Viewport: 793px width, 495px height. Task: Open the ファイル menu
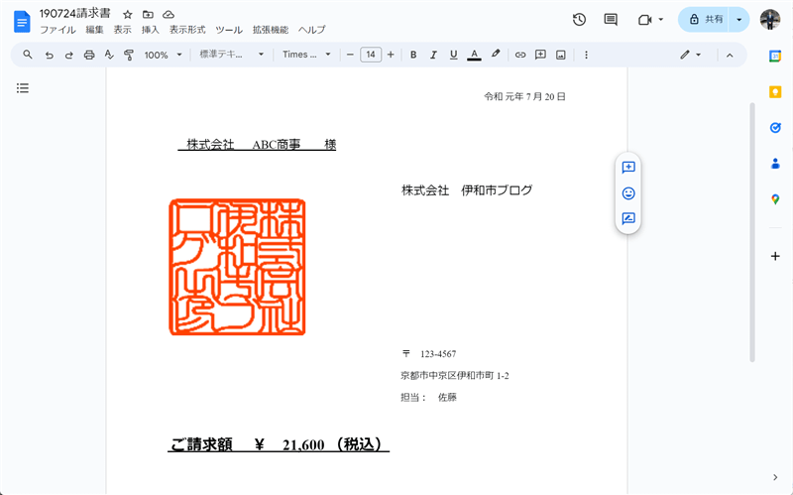(x=57, y=30)
